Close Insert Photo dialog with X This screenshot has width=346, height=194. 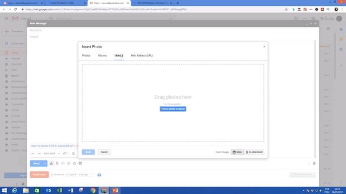[x=264, y=47]
